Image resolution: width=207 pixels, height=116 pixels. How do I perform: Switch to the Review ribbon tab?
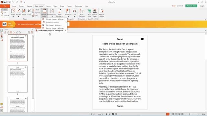coord(29,6)
